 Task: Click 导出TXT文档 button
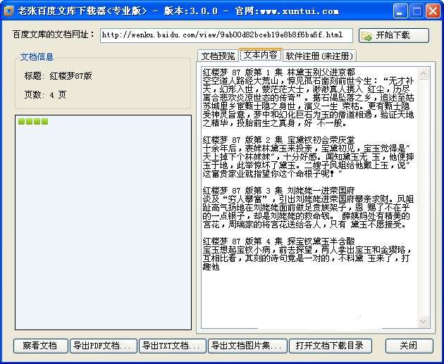coord(173,346)
